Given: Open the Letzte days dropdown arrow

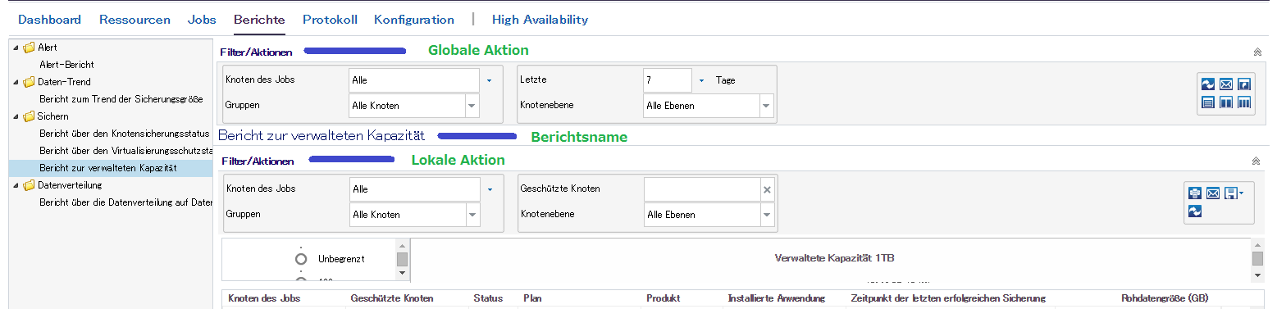Looking at the screenshot, I should 702,80.
